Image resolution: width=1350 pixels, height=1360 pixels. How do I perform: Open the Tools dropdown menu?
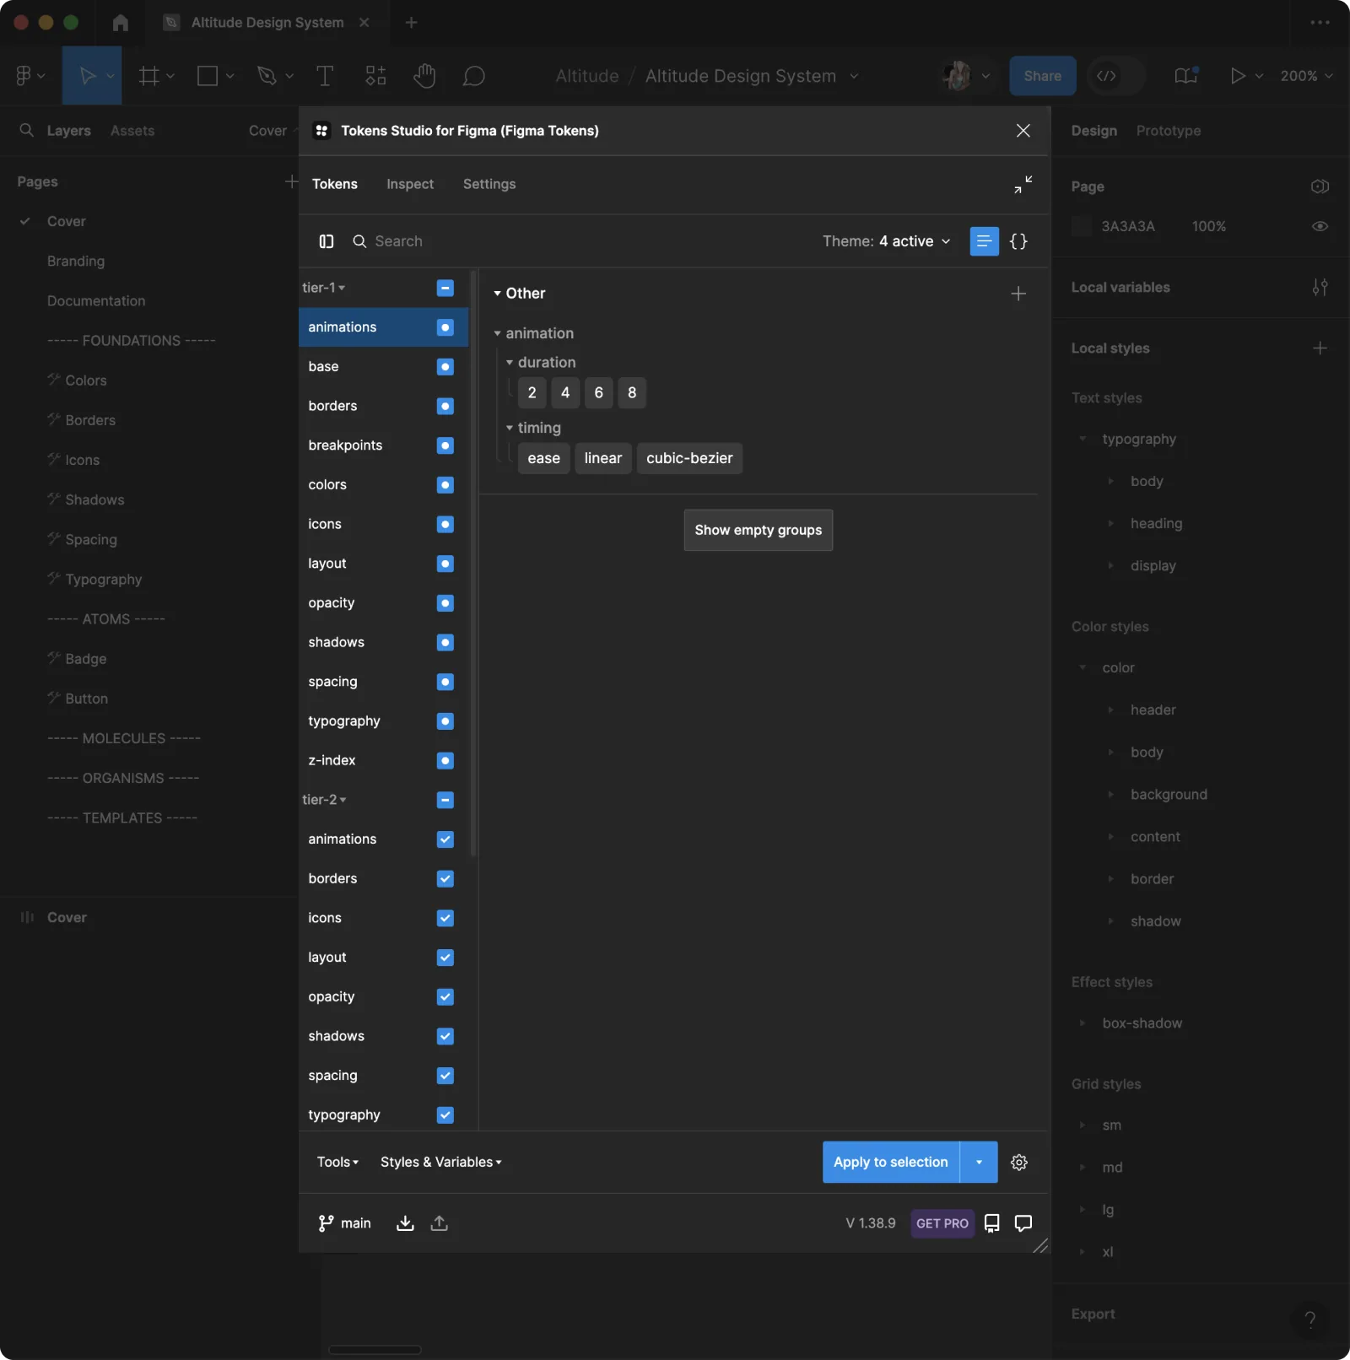(337, 1163)
